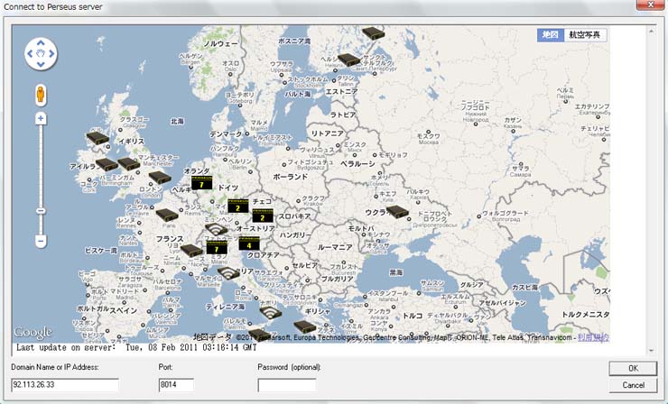Image resolution: width=668 pixels, height=404 pixels.
Task: Pan the map left with the left arrow
Action: pyautogui.click(x=30, y=53)
